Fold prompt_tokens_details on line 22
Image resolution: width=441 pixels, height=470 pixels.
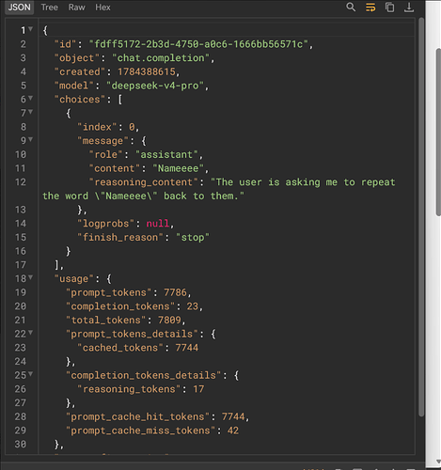coord(30,333)
